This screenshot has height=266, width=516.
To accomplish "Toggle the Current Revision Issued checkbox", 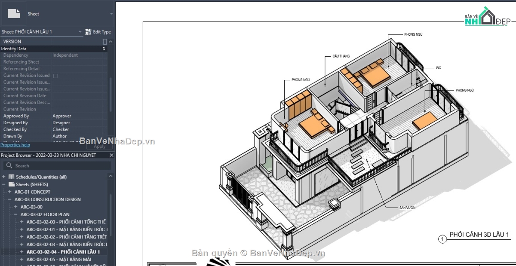I will click(x=55, y=76).
